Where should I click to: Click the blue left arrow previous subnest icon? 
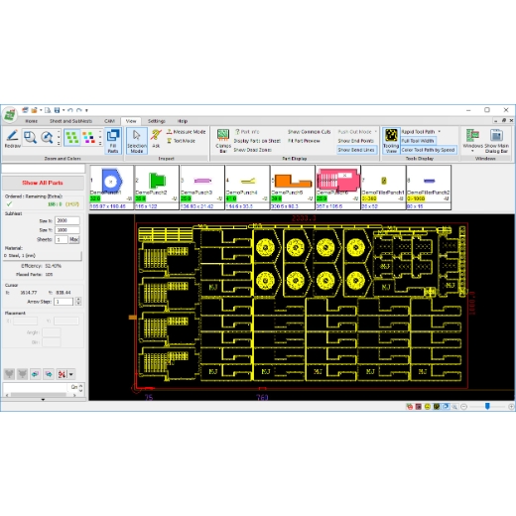36,374
